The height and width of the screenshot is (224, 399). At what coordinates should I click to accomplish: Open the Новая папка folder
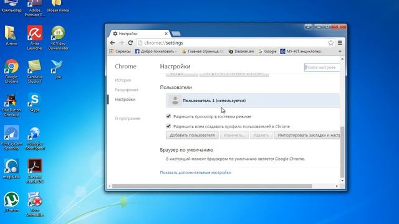point(58,6)
